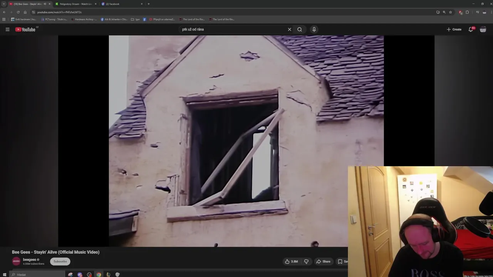
Task: Open first pinned taskbar app after search
Action: (x=70, y=274)
